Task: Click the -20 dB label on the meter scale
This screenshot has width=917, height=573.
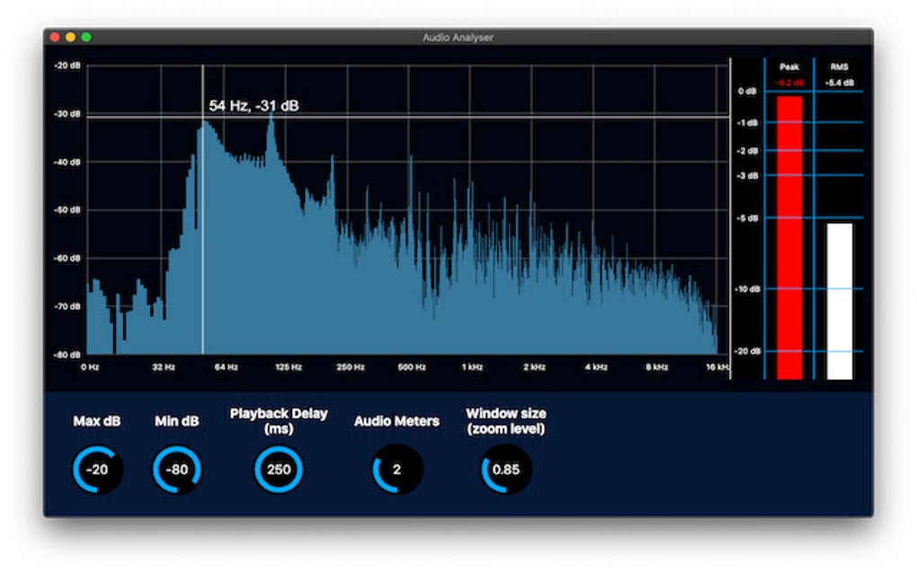Action: point(748,350)
